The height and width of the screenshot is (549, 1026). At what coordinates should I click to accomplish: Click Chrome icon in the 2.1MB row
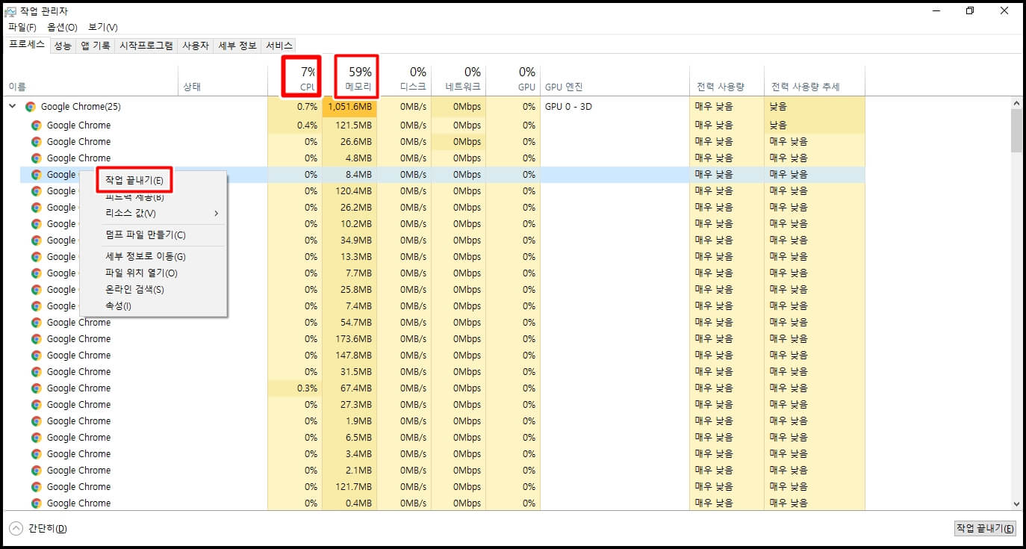[x=37, y=471]
